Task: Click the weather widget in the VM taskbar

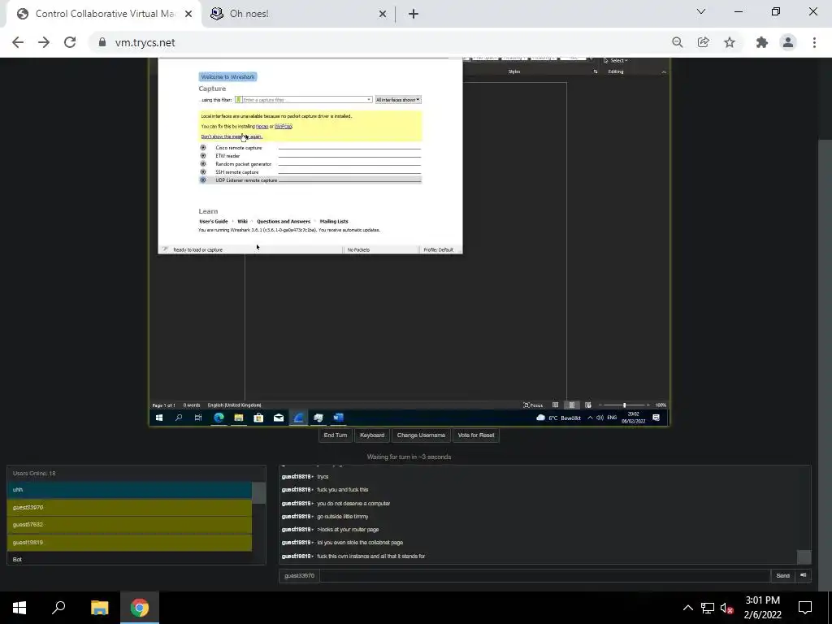Action: 558,418
